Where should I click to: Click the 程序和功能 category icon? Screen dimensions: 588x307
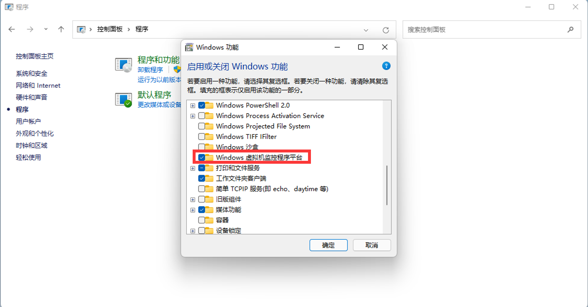tap(124, 65)
